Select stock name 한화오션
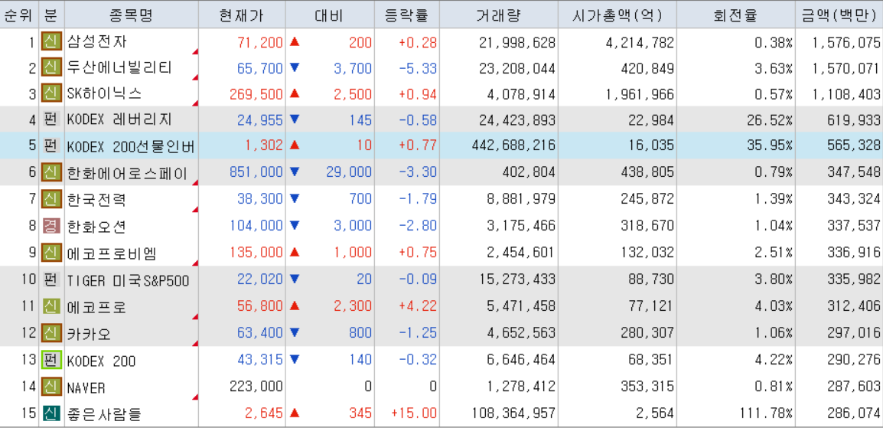The height and width of the screenshot is (428, 883). (96, 226)
